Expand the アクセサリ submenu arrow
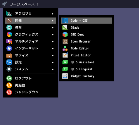This screenshot has width=139, height=125. pyautogui.click(x=53, y=14)
